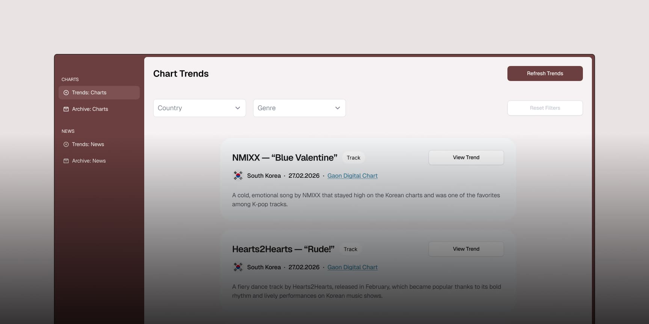Click the Chart Trends heading

click(x=181, y=73)
